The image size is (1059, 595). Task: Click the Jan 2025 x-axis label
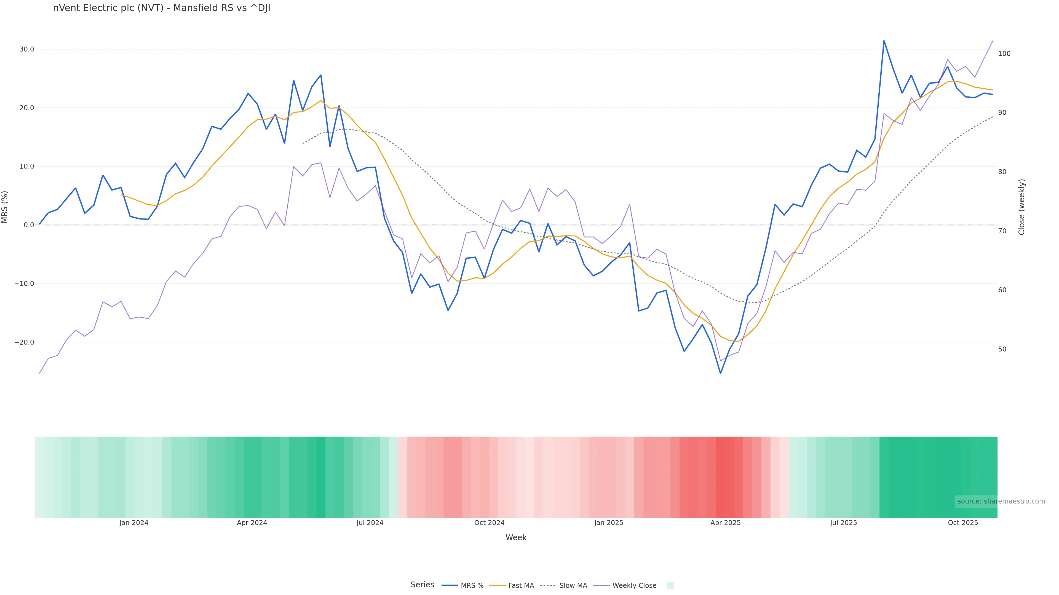click(608, 523)
